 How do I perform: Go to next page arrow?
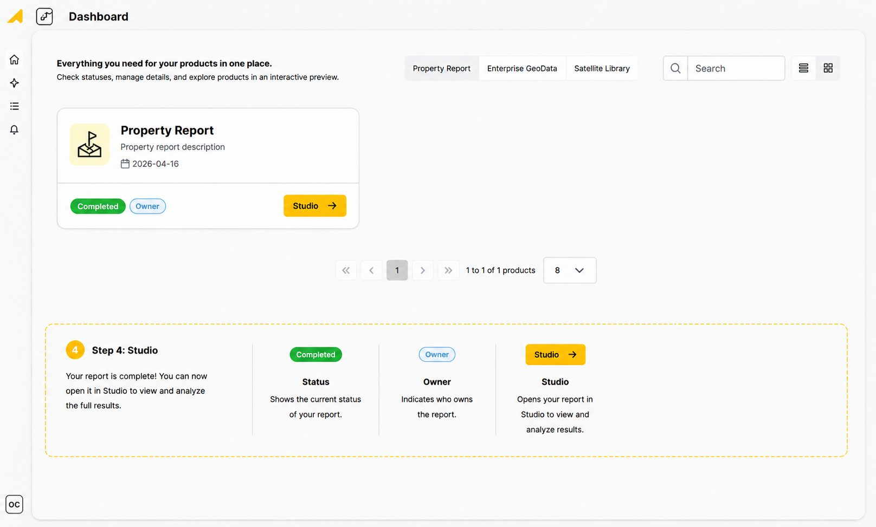coord(423,270)
